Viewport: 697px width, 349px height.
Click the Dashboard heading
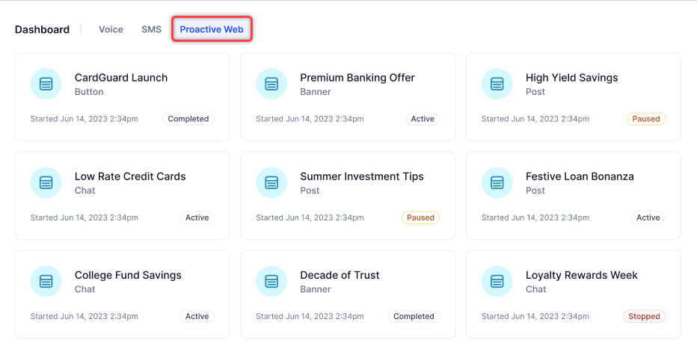click(42, 30)
